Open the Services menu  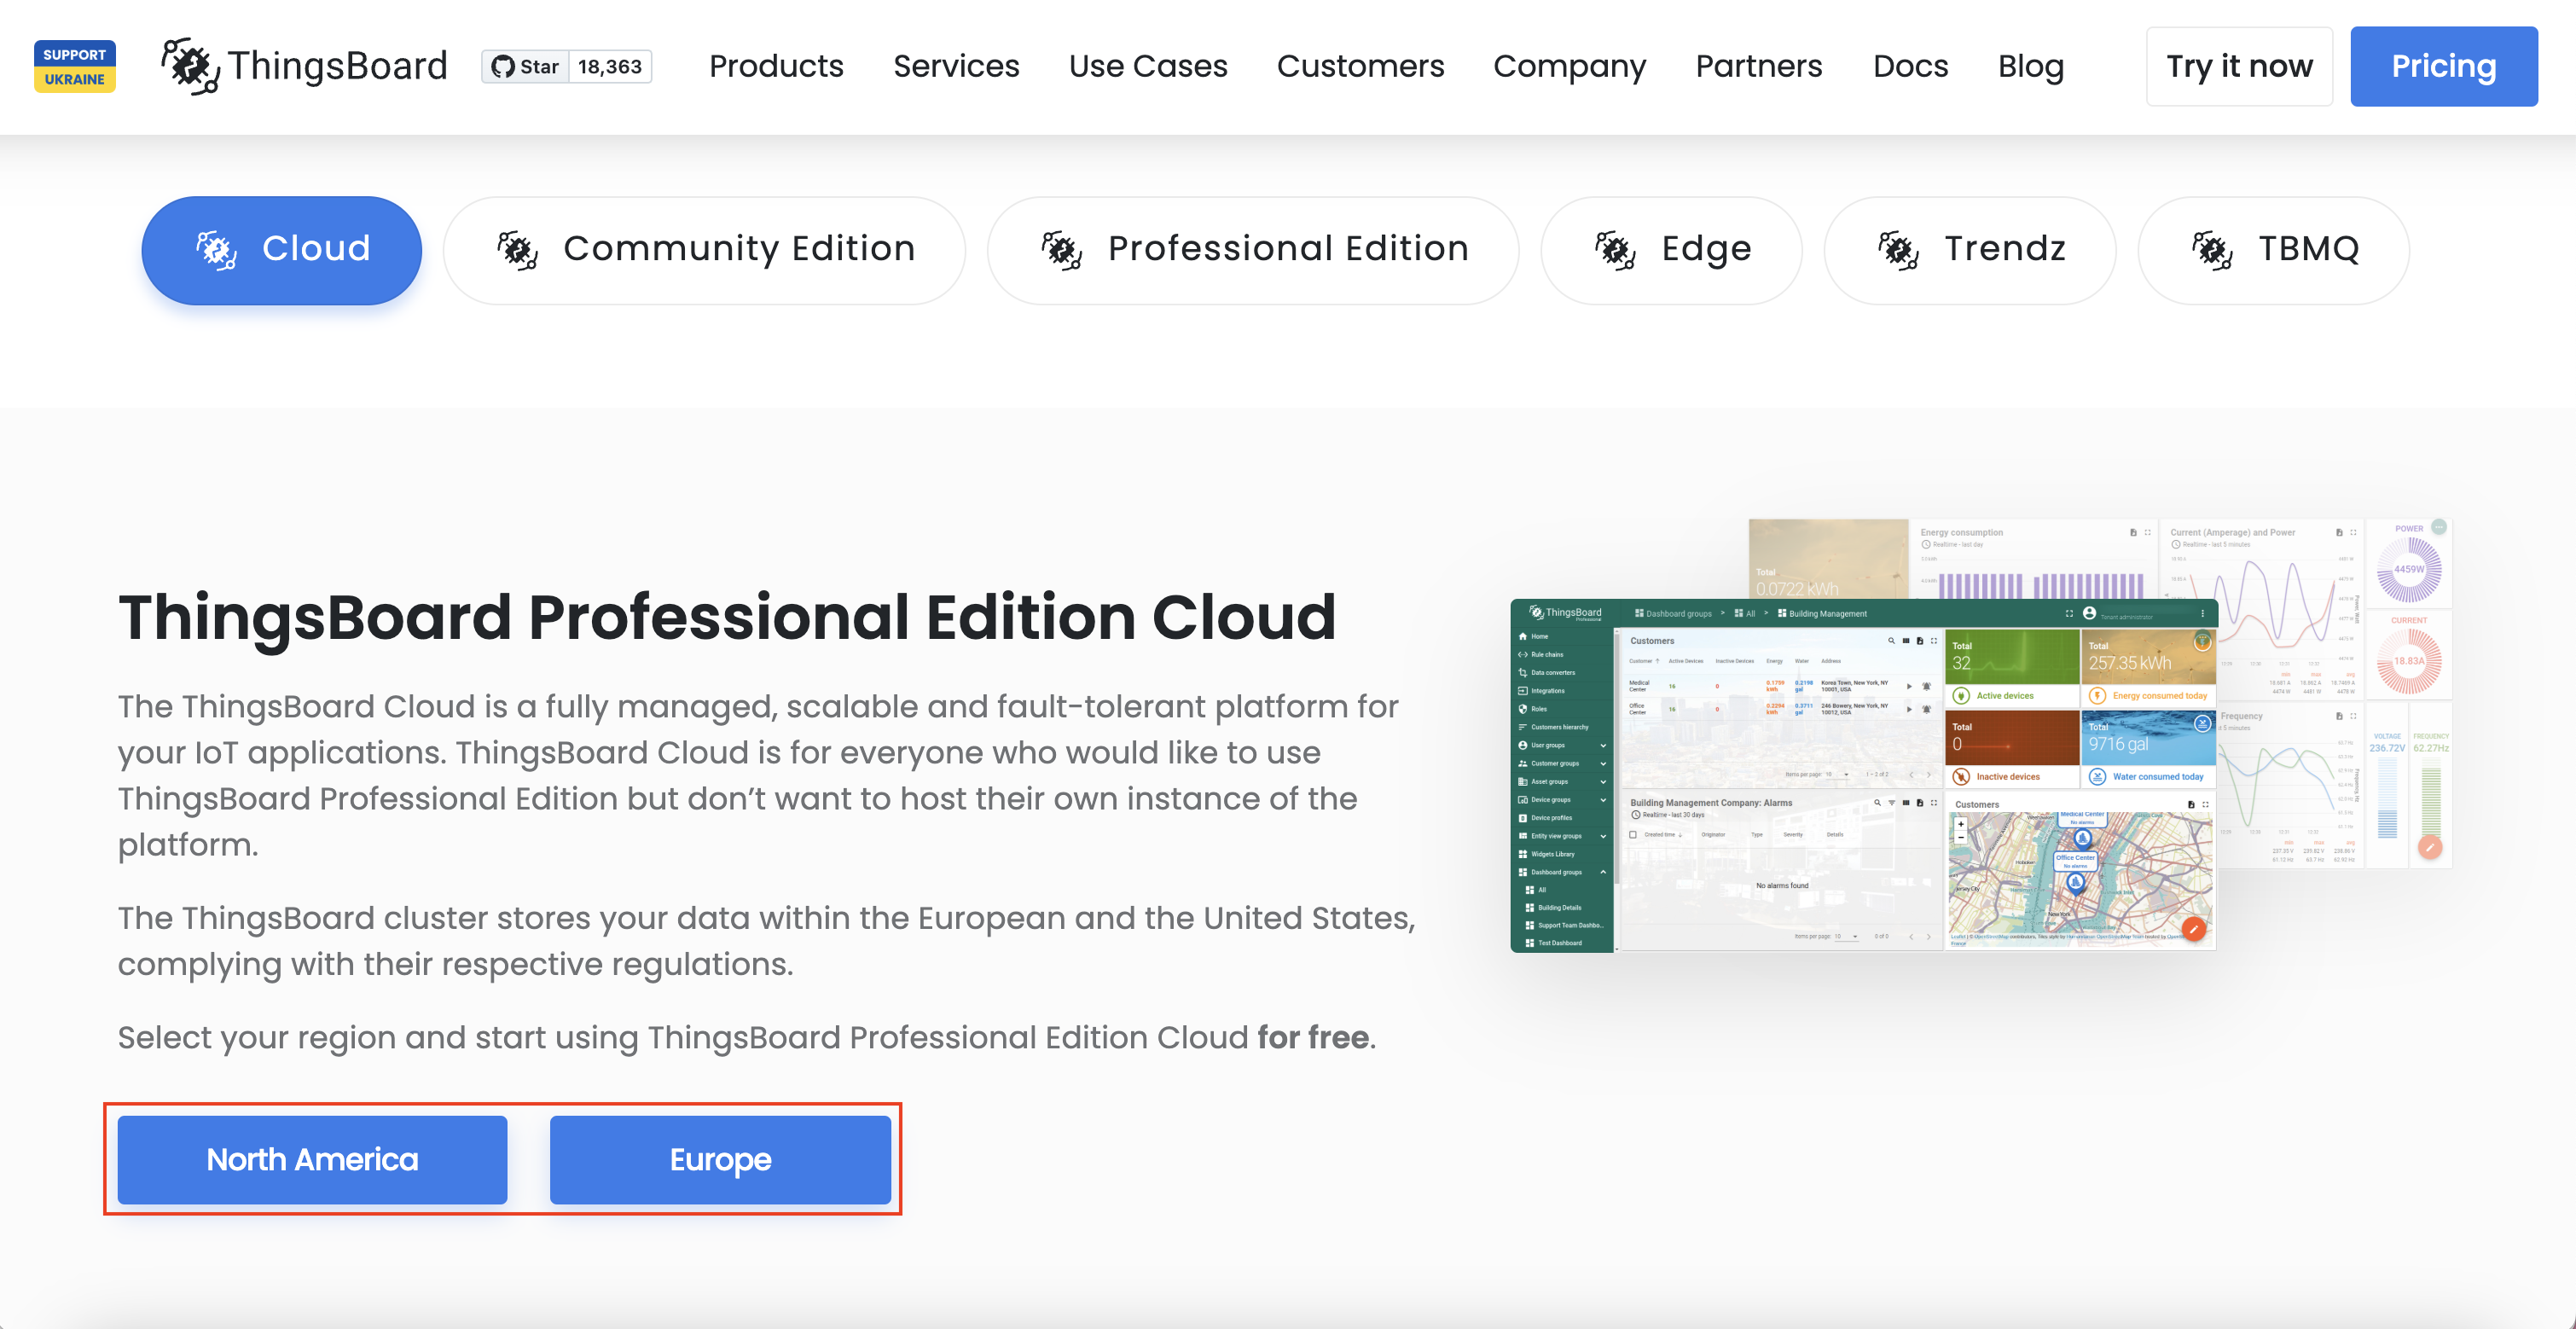pos(956,66)
